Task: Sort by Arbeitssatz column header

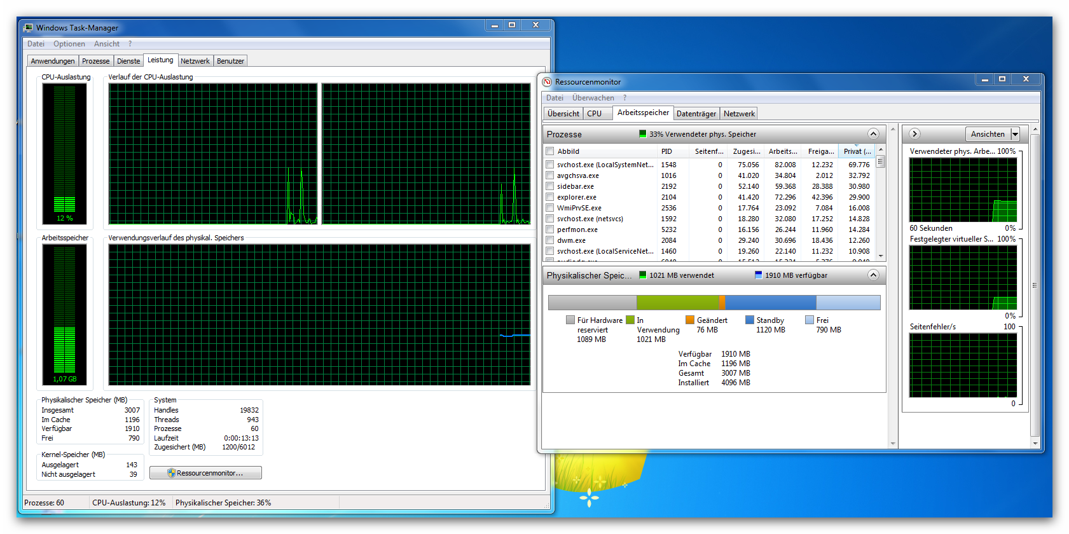Action: pyautogui.click(x=782, y=151)
